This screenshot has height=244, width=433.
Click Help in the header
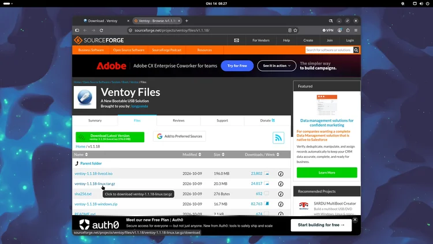tap(286, 40)
